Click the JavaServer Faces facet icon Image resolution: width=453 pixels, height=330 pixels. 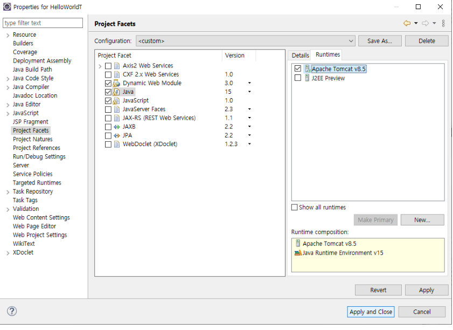click(x=117, y=109)
